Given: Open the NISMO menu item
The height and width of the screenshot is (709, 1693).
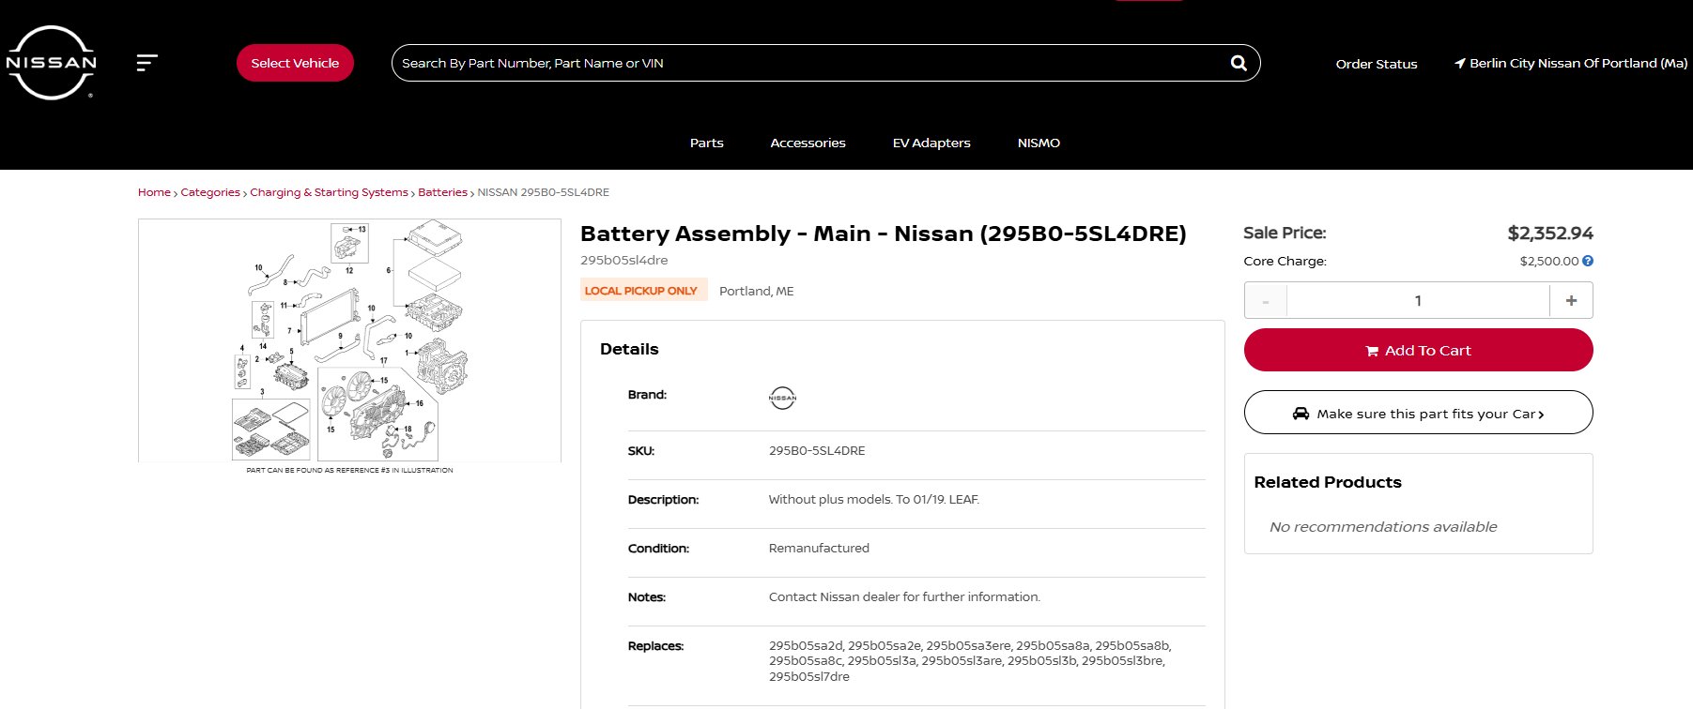Looking at the screenshot, I should (1039, 143).
